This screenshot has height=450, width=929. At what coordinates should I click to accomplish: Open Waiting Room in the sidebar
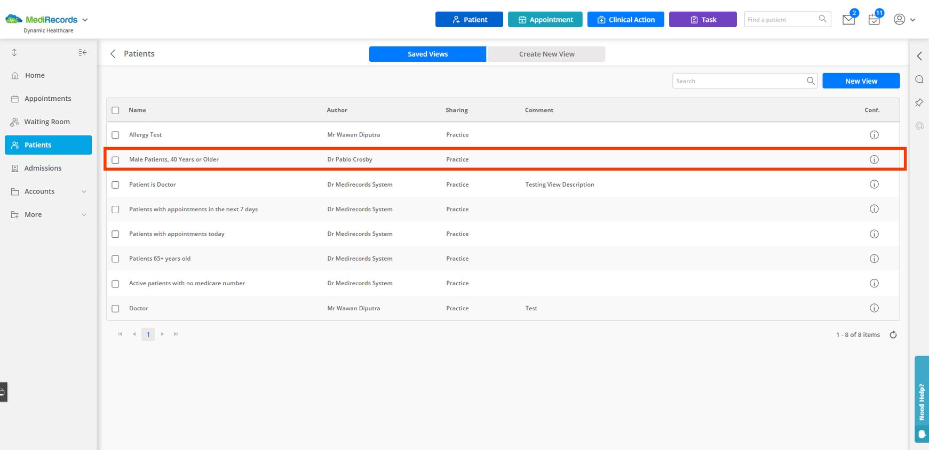[48, 122]
